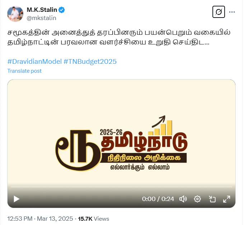Open the @mkstalin handle link
Viewport: 244px width, 225px height.
(41, 18)
